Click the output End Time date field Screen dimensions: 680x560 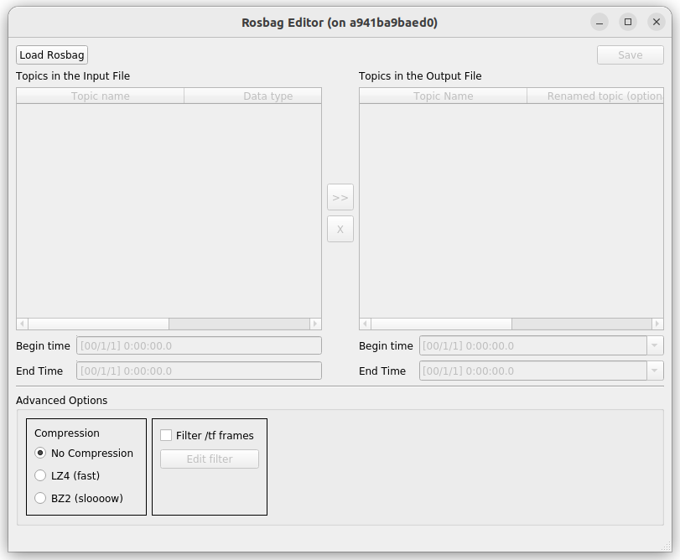[533, 371]
